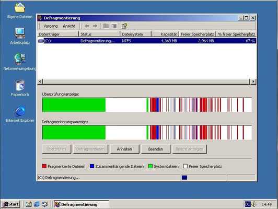278x209 pixels.
Task: Click the 4,369 MB capacity value
Action: click(169, 41)
